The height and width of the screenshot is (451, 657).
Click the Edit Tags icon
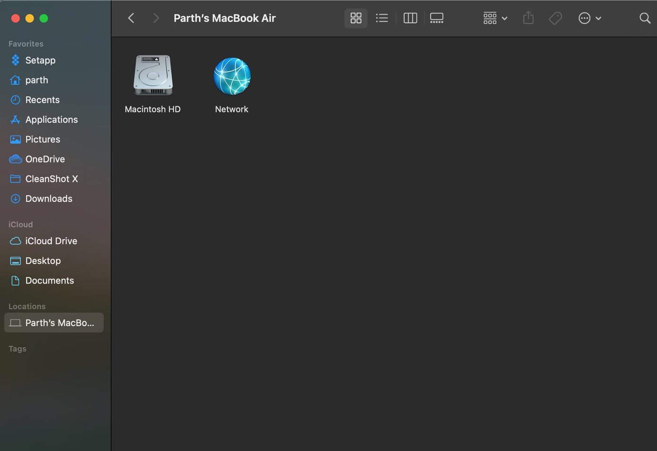pyautogui.click(x=556, y=18)
